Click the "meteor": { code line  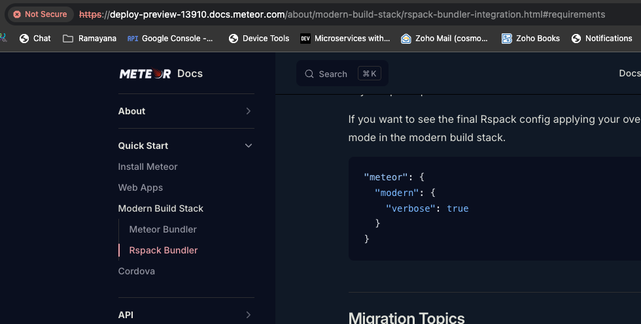click(x=394, y=177)
